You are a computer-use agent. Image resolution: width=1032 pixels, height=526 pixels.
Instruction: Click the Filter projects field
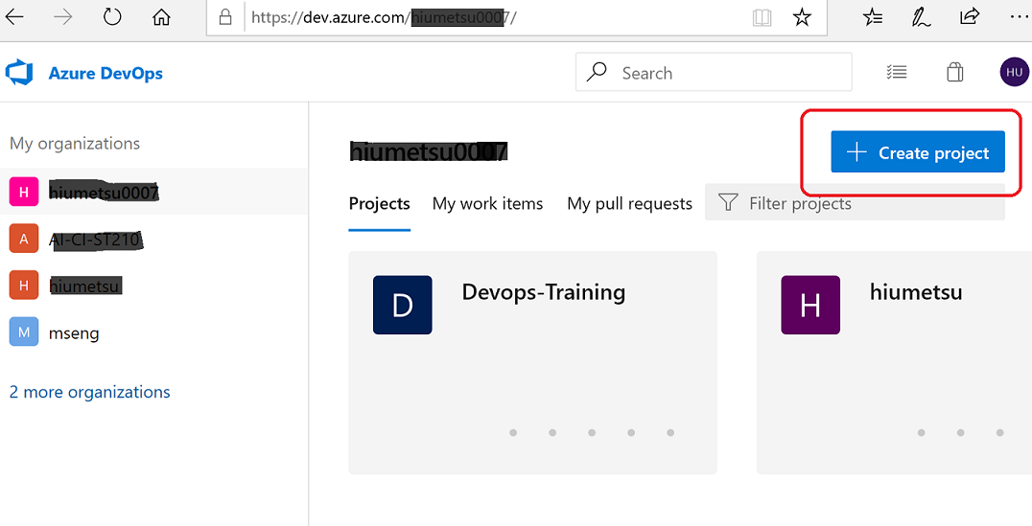point(855,202)
